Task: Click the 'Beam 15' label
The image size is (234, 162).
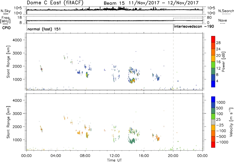Action: 114,3
